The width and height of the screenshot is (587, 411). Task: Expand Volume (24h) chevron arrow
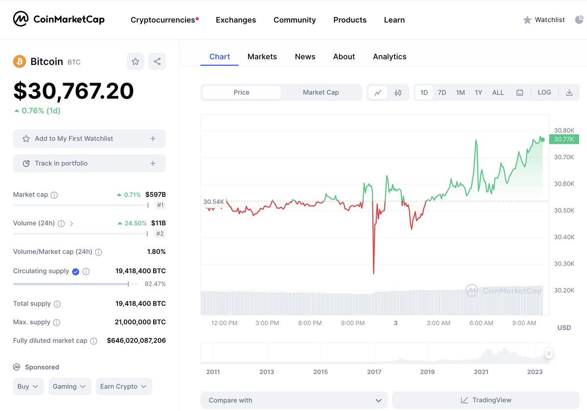(x=71, y=223)
